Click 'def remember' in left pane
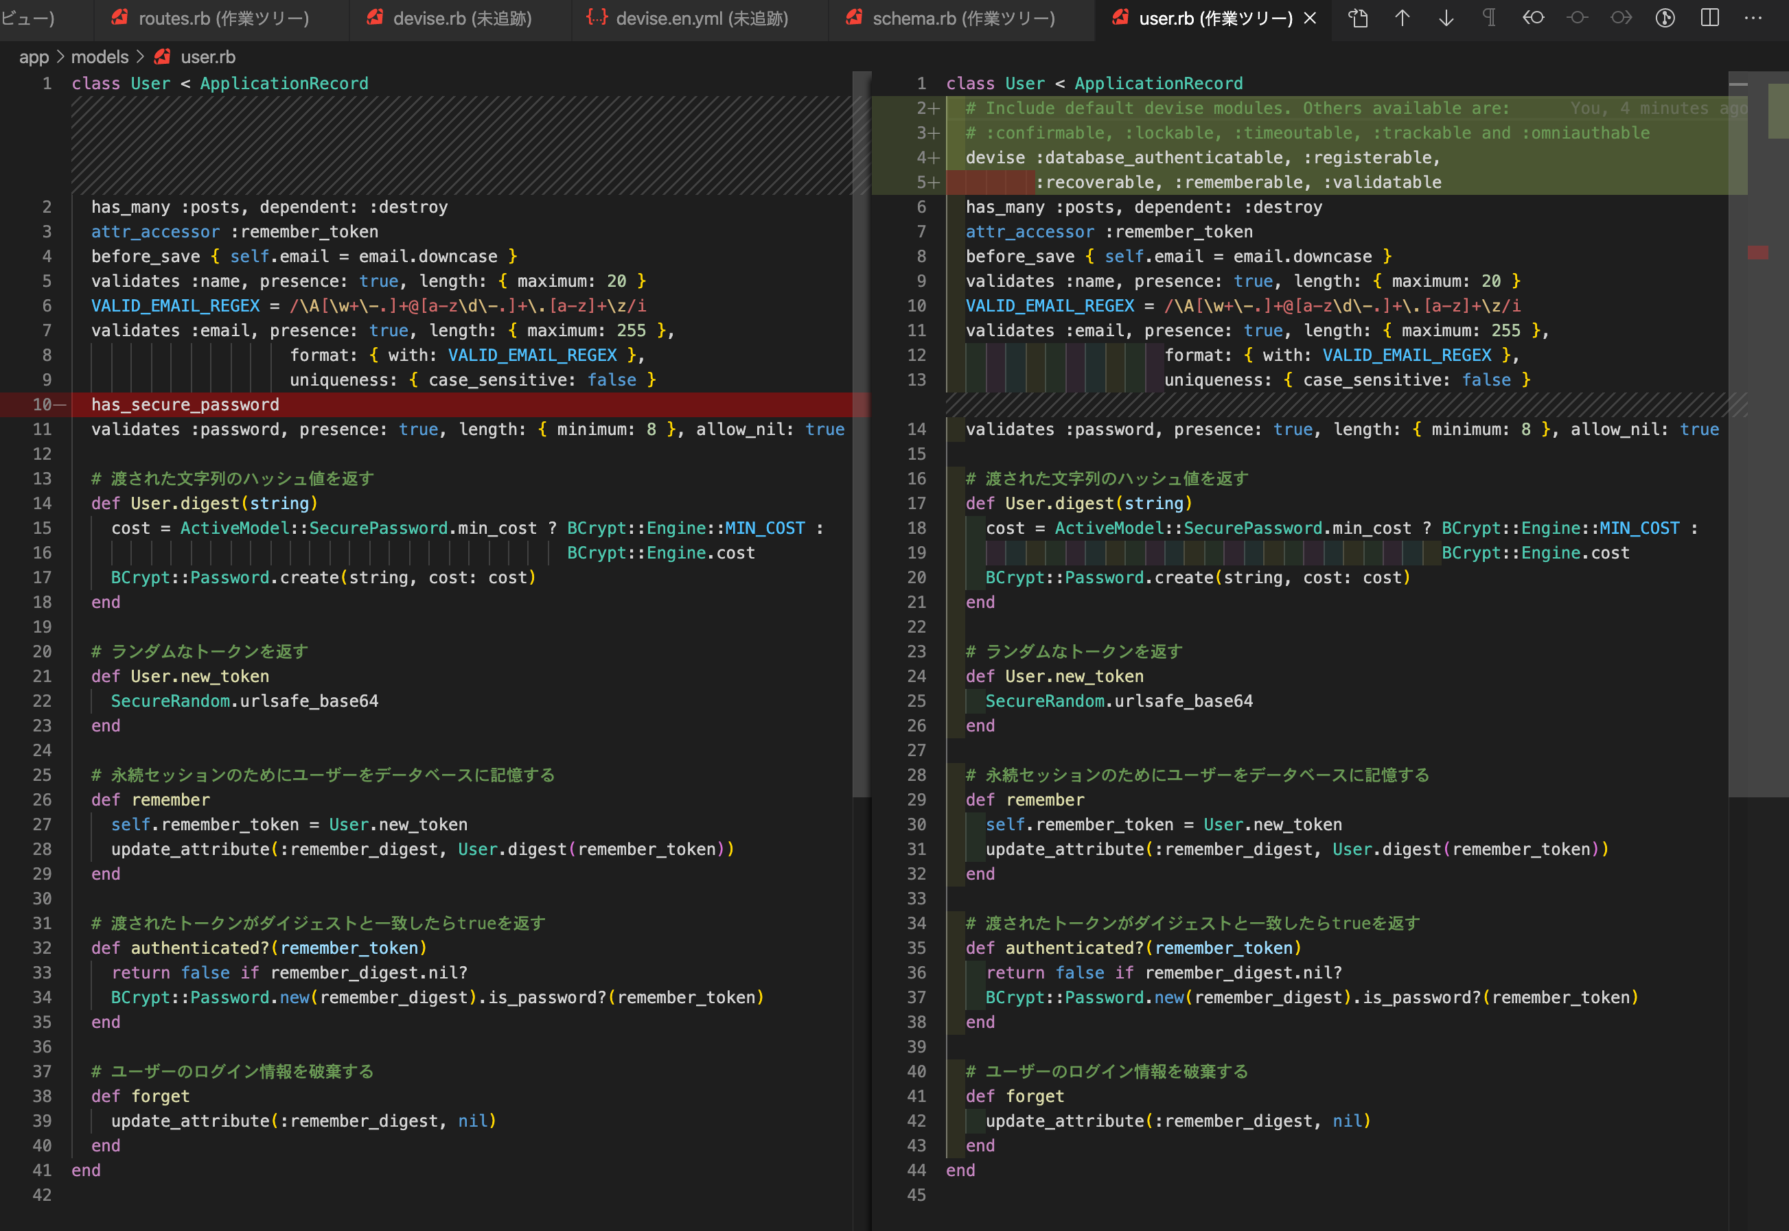 (150, 800)
